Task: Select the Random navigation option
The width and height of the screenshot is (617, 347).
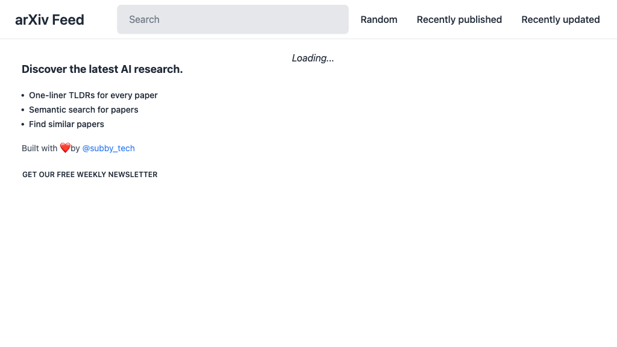Action: tap(378, 19)
